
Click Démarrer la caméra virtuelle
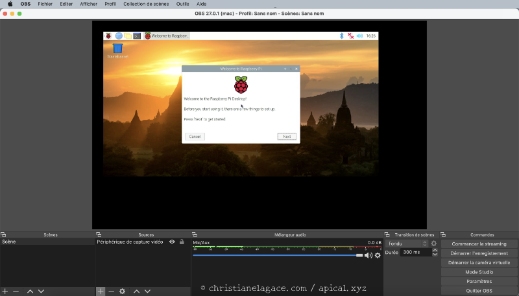pyautogui.click(x=479, y=262)
